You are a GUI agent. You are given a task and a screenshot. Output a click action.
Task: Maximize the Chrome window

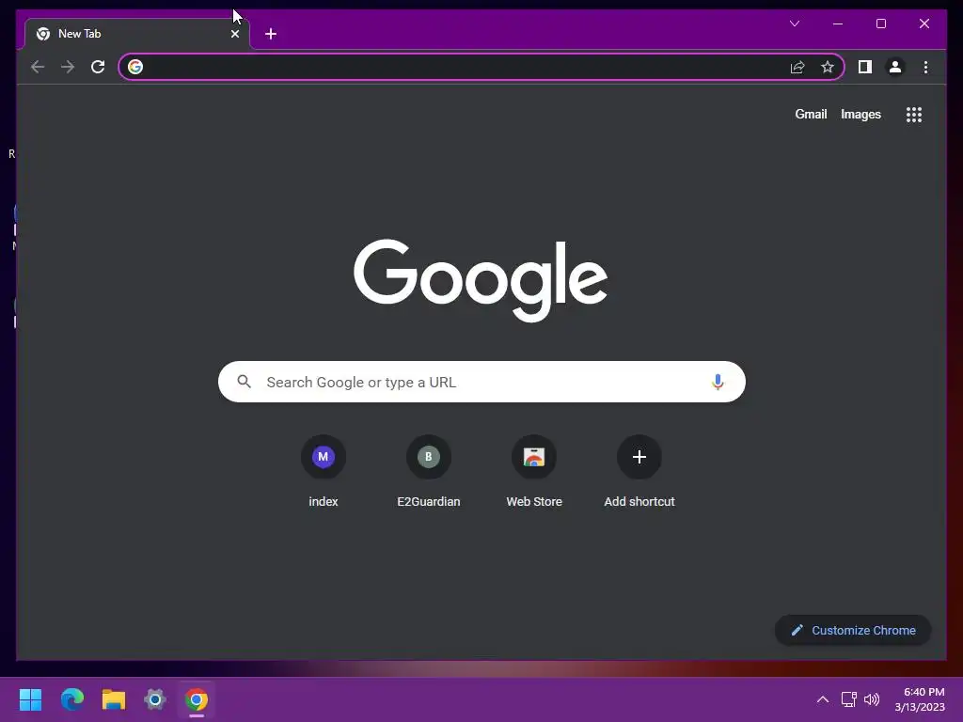pyautogui.click(x=880, y=24)
